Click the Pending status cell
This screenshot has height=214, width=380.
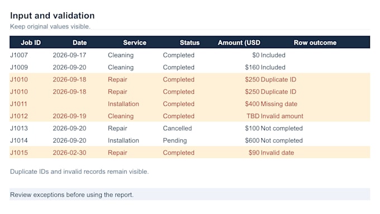175,140
